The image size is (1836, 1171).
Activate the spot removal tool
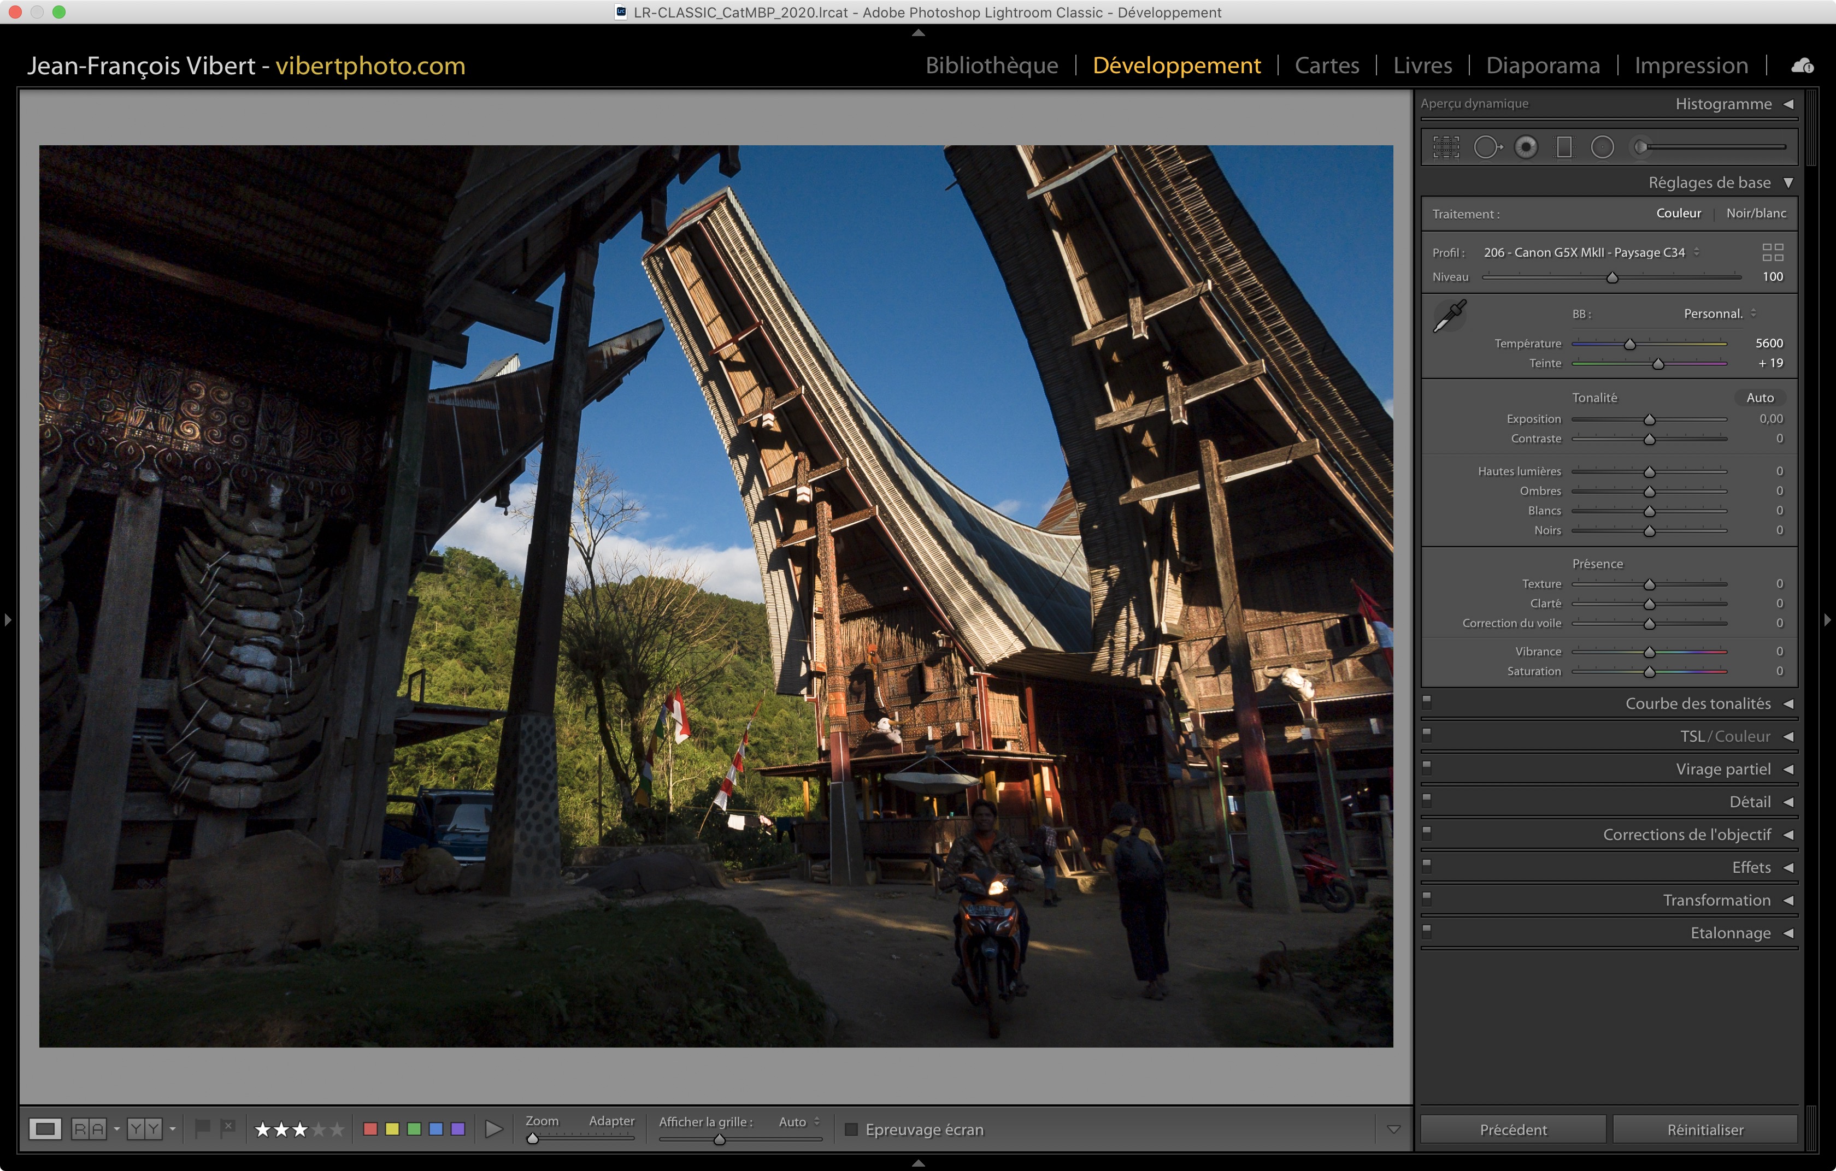point(1487,147)
